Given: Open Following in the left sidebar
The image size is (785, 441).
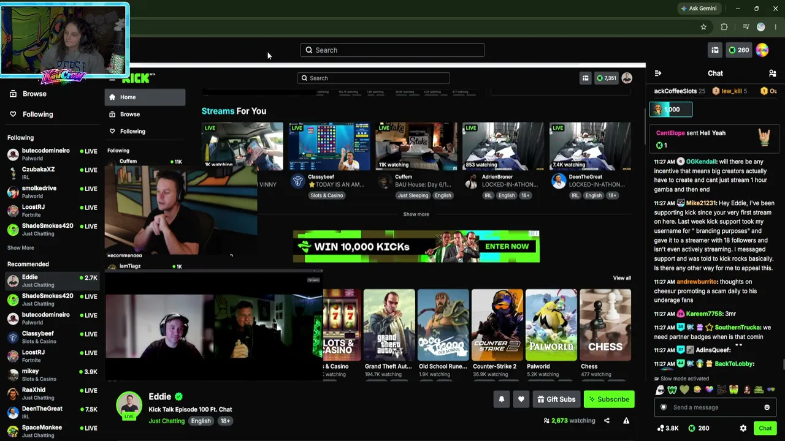Looking at the screenshot, I should (37, 114).
